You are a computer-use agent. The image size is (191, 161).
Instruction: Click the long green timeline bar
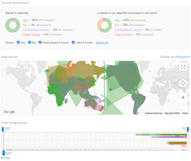(161, 135)
